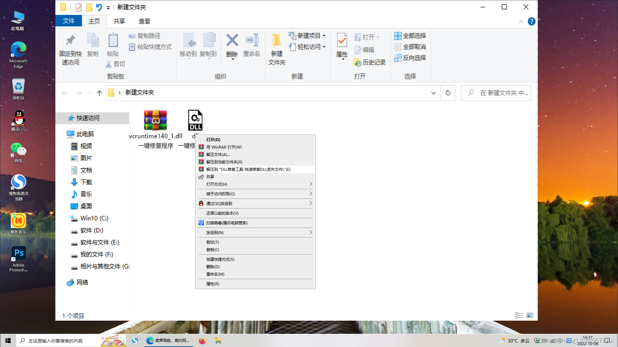Select the DLL file icon
The height and width of the screenshot is (347, 618).
(195, 120)
